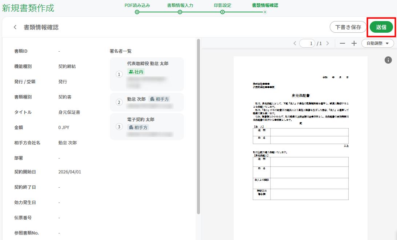
Task: Select the PDF読み込み step
Action: pos(137,5)
